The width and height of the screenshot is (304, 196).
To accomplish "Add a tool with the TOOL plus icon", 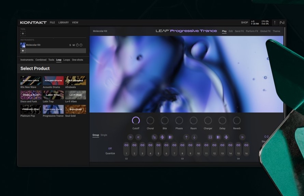I will coord(23,33).
